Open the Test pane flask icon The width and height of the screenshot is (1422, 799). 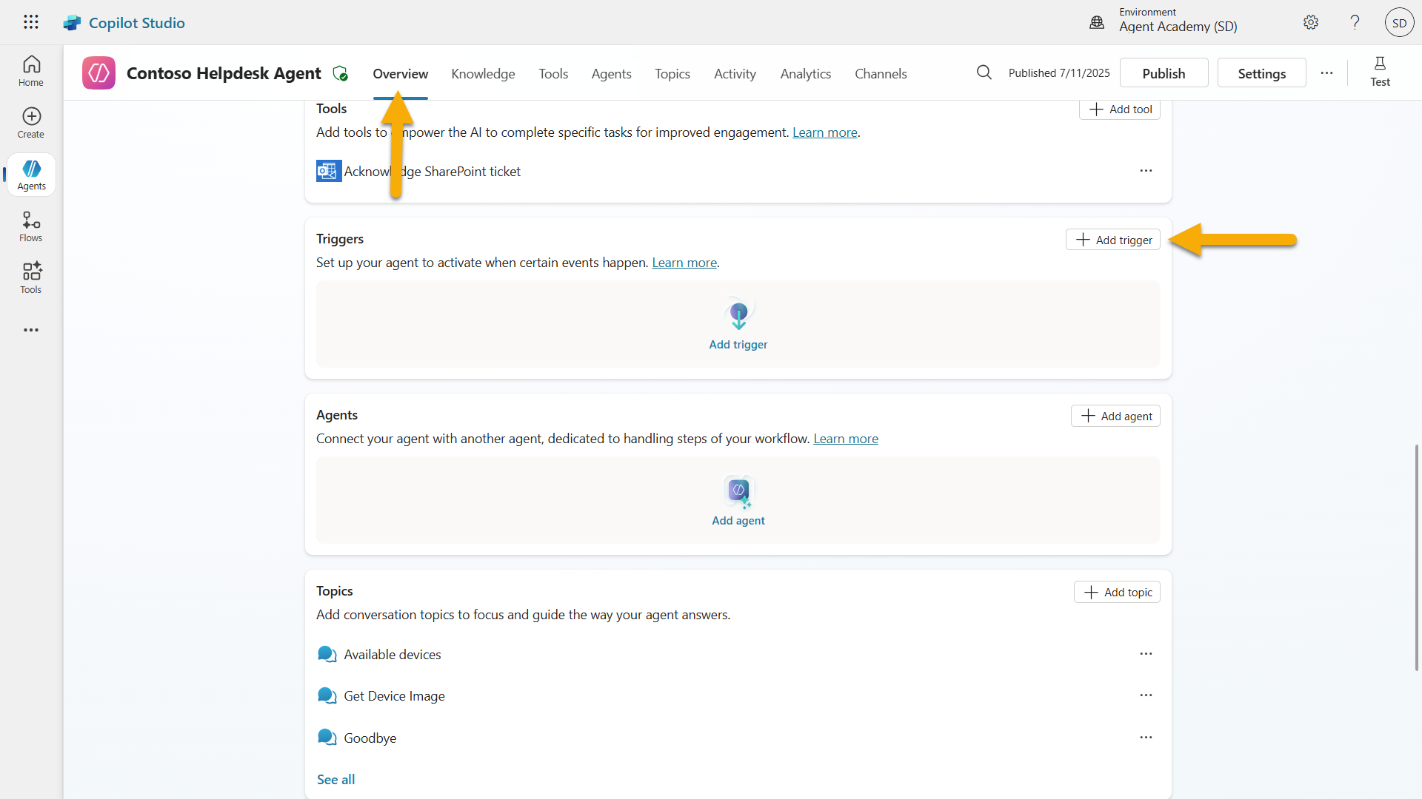[x=1380, y=72]
